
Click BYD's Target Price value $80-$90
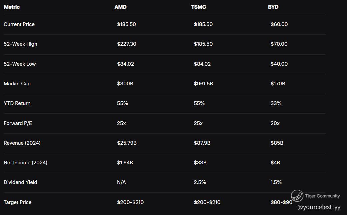pos(281,202)
